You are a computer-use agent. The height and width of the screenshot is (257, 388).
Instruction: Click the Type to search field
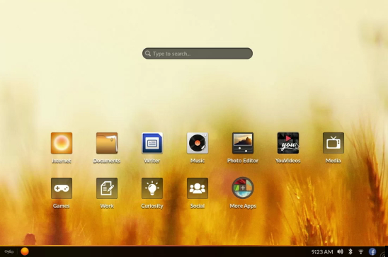198,53
